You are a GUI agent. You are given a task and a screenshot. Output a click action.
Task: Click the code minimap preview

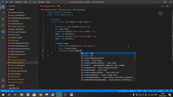pos(161,13)
